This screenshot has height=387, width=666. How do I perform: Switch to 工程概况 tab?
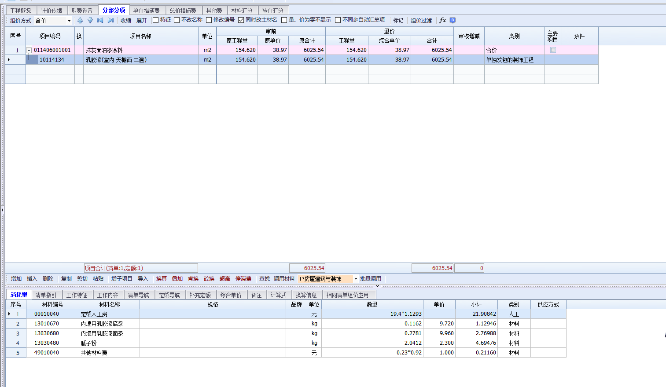[x=21, y=11]
